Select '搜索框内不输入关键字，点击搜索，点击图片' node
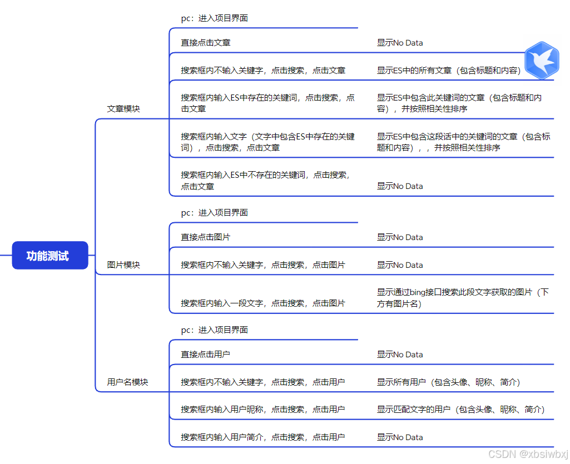 [263, 265]
